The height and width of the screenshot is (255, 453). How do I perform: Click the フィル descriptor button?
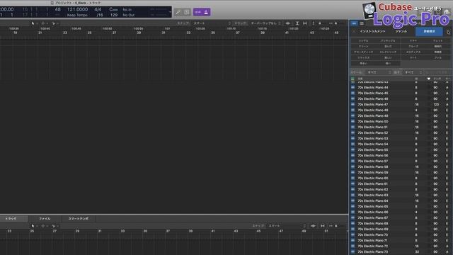437,57
